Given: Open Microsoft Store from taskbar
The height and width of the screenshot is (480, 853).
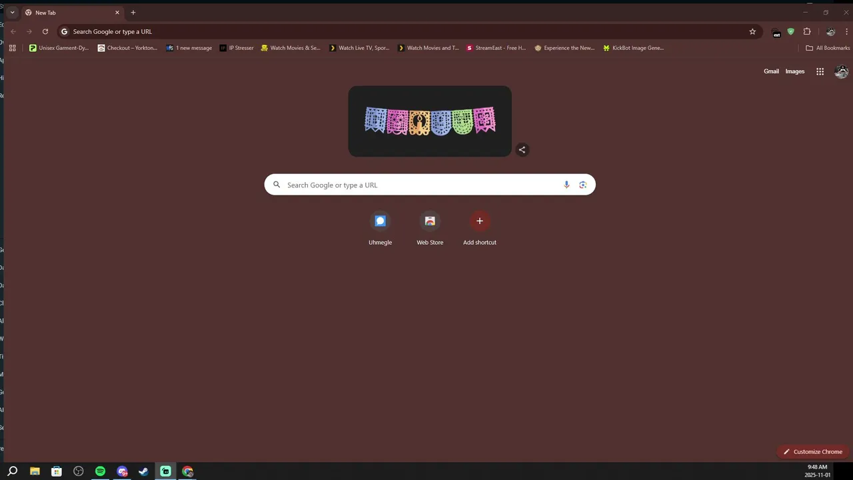Looking at the screenshot, I should point(57,471).
